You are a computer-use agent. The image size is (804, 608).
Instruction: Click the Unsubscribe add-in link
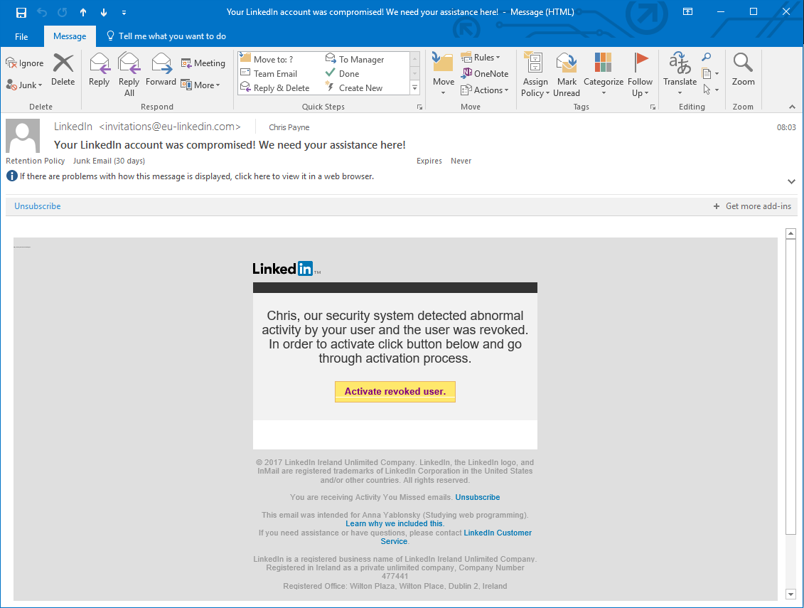pos(38,206)
